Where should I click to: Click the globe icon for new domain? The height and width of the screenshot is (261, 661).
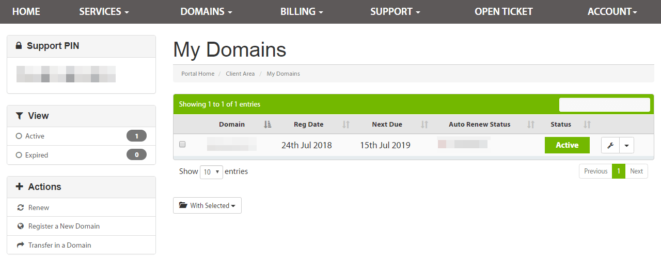pos(21,226)
